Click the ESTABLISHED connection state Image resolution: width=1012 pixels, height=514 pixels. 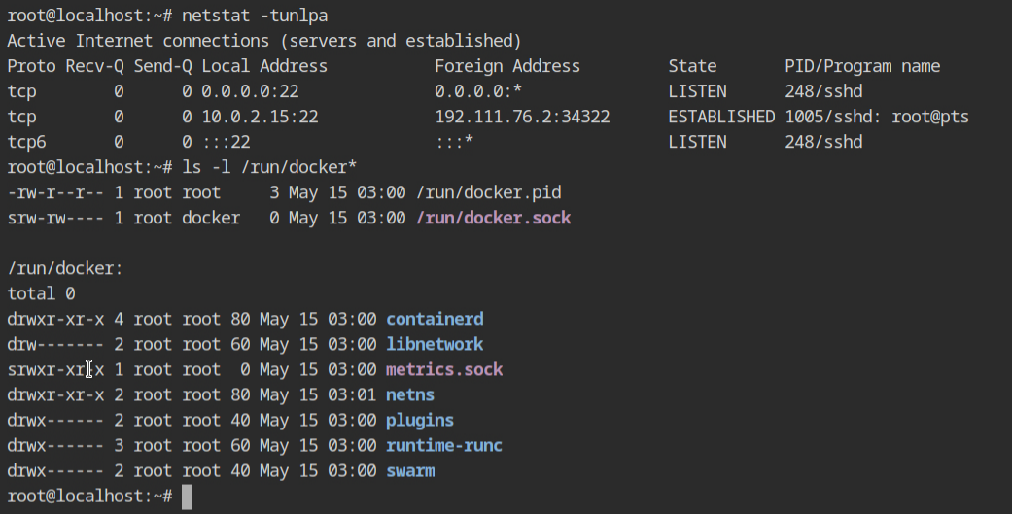721,117
